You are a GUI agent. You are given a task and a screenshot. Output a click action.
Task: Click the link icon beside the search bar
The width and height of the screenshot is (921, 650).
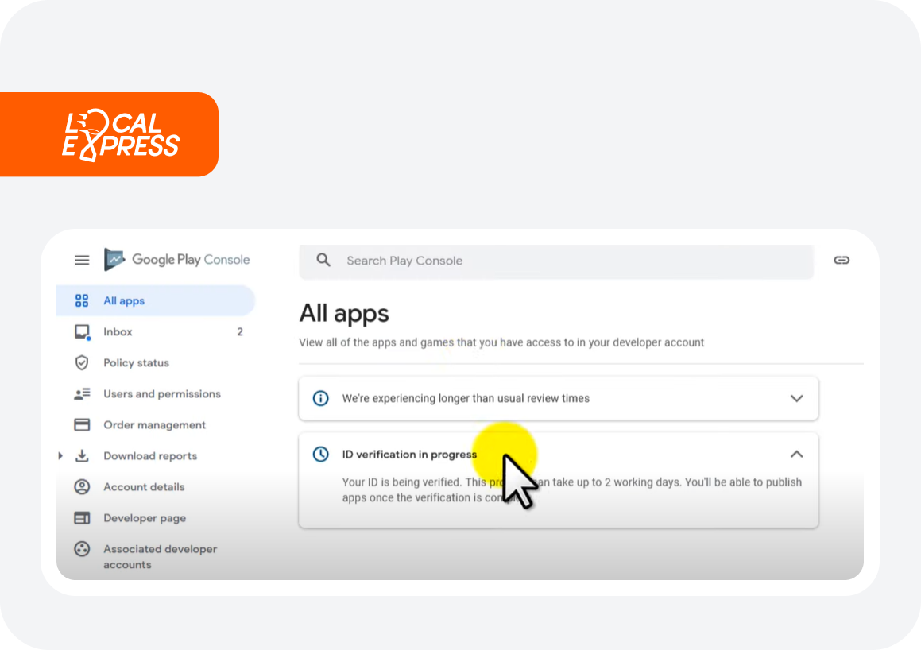(x=842, y=260)
